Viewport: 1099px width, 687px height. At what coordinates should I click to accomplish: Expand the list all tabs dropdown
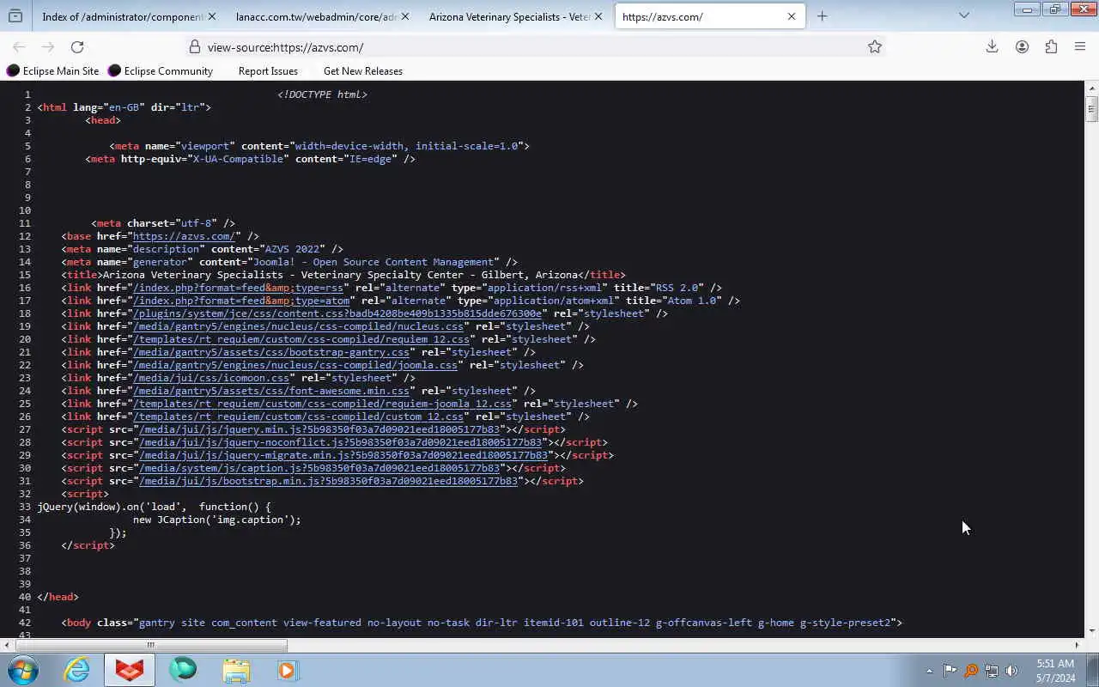[x=963, y=15]
